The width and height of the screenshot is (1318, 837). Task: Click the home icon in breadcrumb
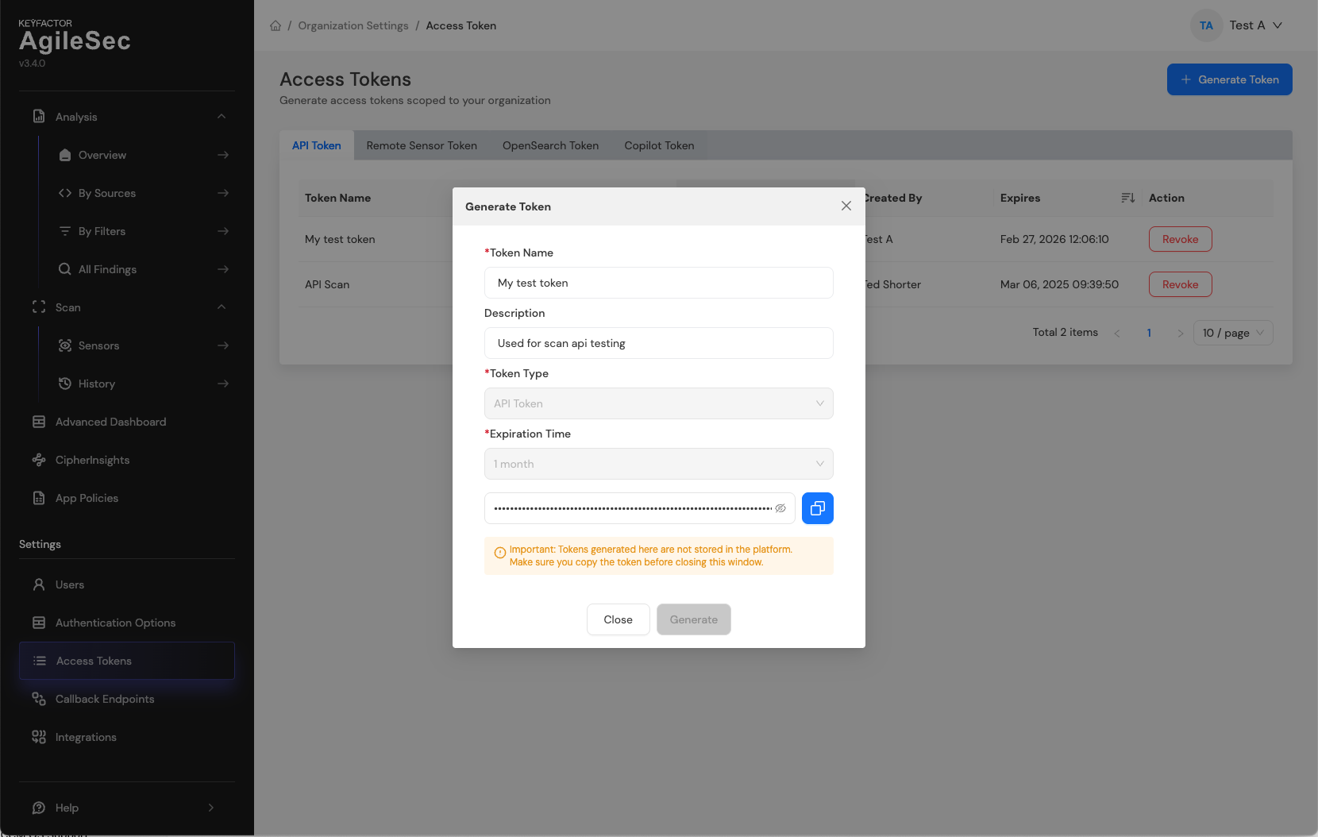pos(276,25)
